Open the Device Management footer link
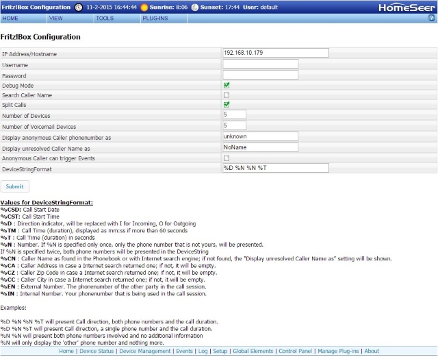The image size is (438, 357). point(144,351)
